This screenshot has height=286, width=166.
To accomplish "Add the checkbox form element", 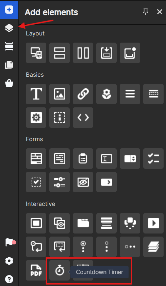I will 36,182.
